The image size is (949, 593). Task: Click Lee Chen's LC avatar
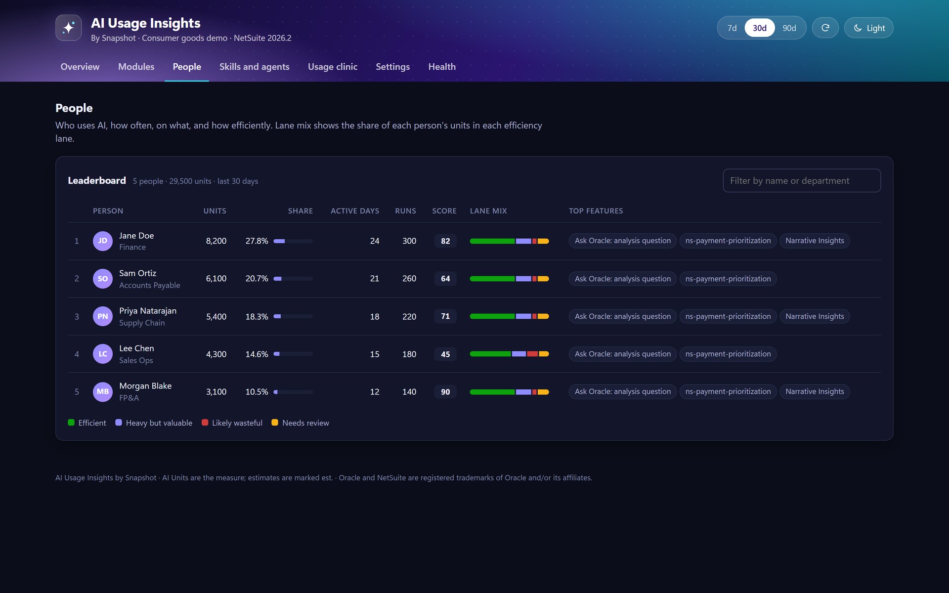(103, 354)
